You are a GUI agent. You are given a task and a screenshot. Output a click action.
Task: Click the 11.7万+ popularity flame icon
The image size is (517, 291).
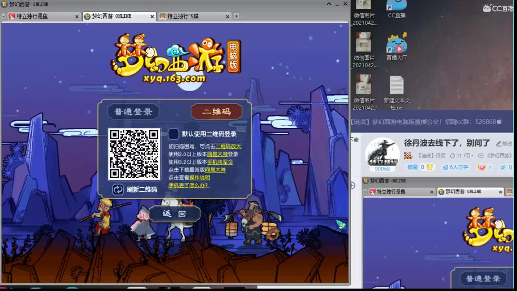[x=452, y=156]
